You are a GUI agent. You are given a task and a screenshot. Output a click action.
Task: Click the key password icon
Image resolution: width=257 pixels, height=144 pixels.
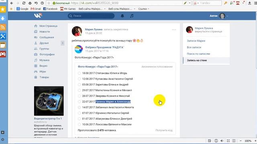pyautogui.click(x=226, y=3)
